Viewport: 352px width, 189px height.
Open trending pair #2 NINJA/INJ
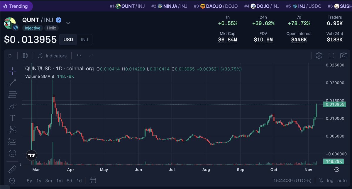coord(170,6)
